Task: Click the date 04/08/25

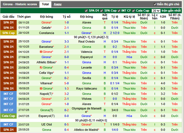Action: coord(24,99)
